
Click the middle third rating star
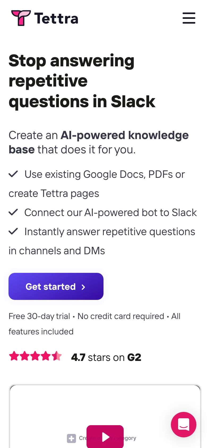(x=35, y=356)
